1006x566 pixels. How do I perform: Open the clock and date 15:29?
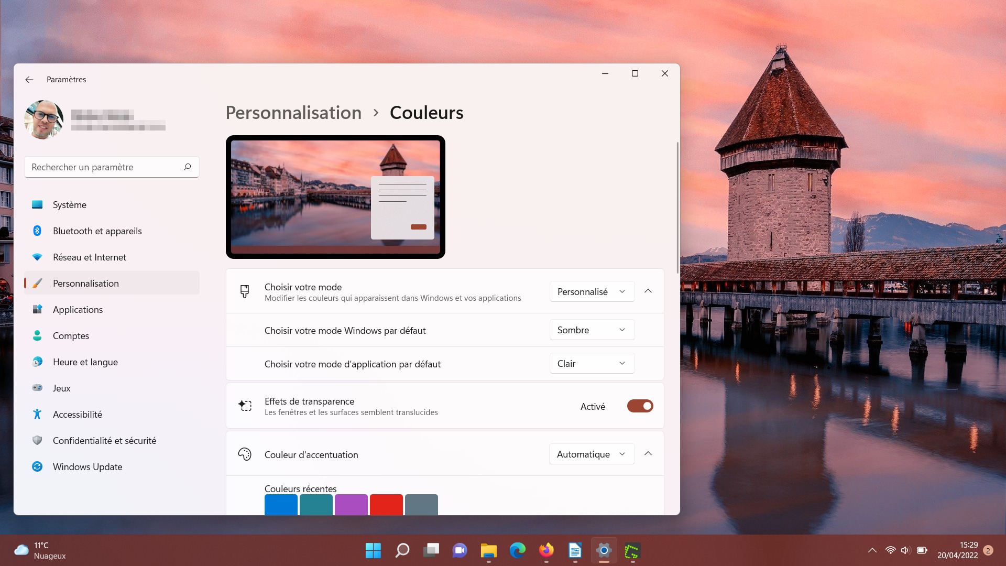coord(957,550)
